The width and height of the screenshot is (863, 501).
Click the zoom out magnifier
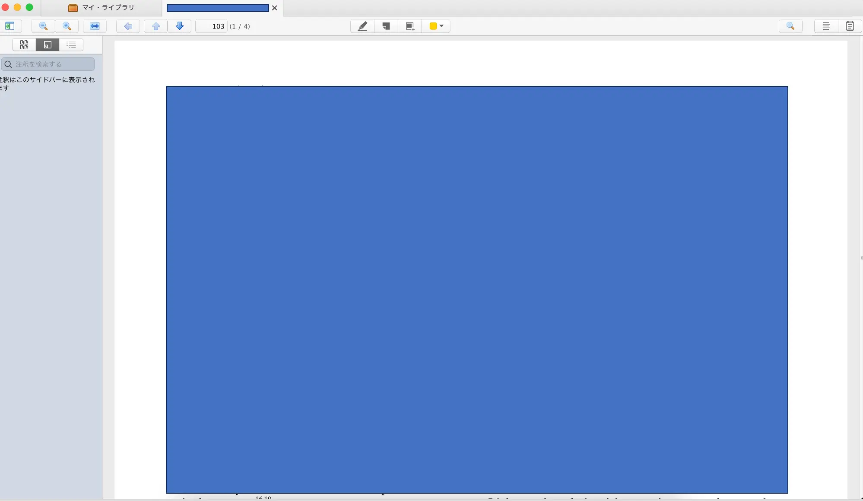[x=43, y=26]
